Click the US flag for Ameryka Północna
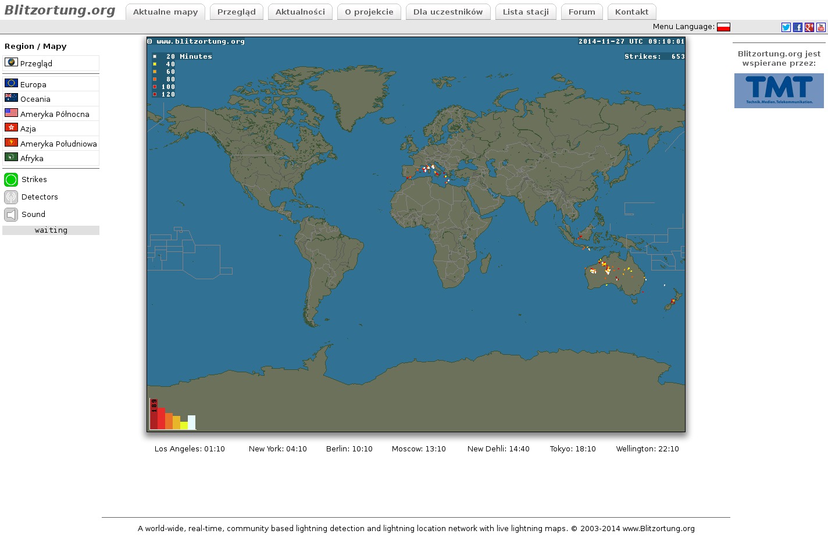Image resolution: width=828 pixels, height=541 pixels. (x=11, y=113)
